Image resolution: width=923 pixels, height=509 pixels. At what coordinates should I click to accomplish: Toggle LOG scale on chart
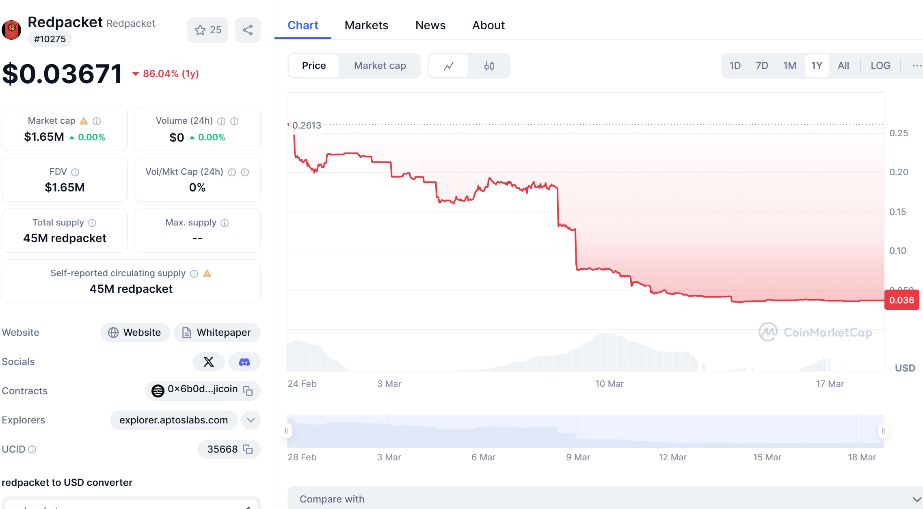(880, 66)
